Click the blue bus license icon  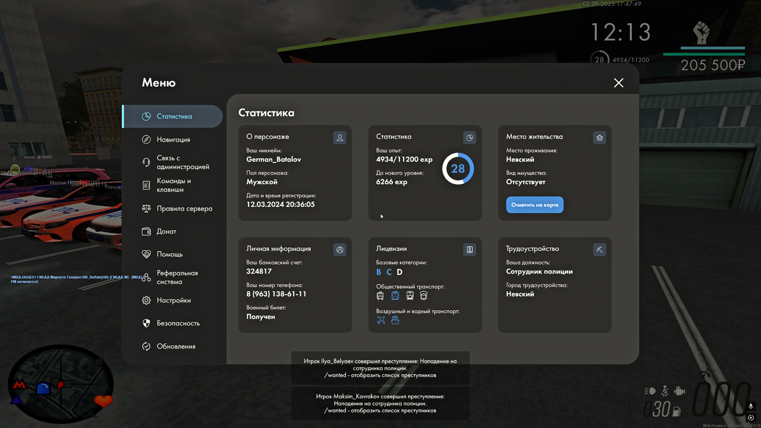click(x=395, y=295)
